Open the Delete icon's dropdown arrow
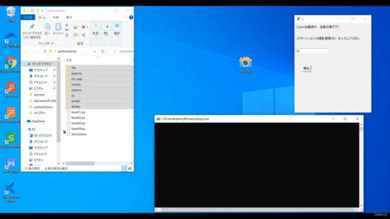390x219 pixels. pyautogui.click(x=87, y=27)
